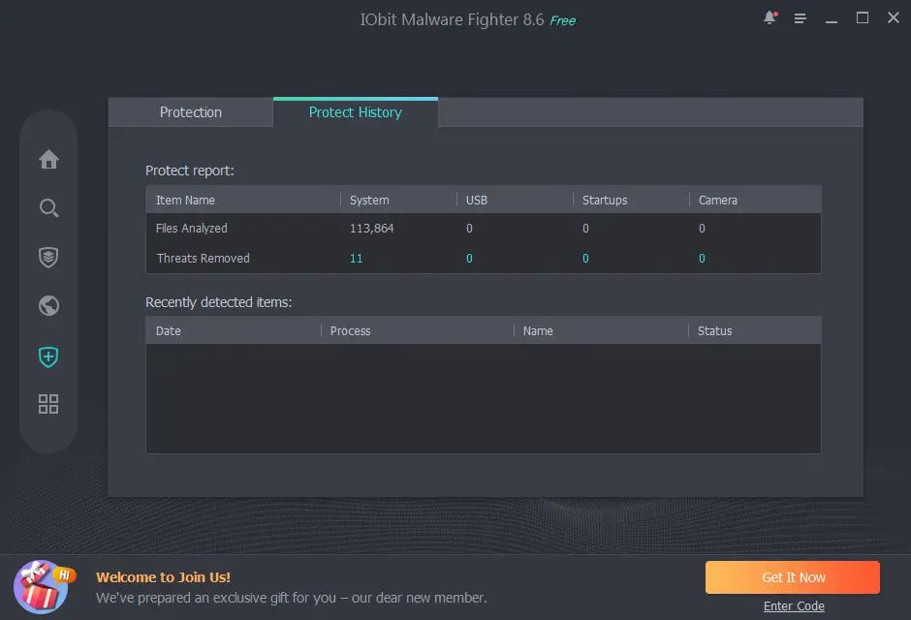This screenshot has height=620, width=911.
Task: Select the Files Analyzed row label
Action: point(192,229)
